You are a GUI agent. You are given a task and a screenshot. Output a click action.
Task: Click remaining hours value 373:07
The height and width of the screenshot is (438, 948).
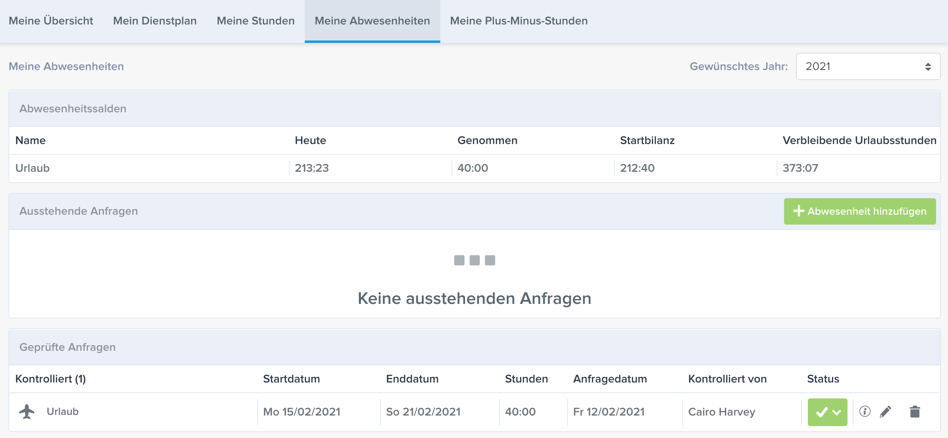[x=800, y=168]
